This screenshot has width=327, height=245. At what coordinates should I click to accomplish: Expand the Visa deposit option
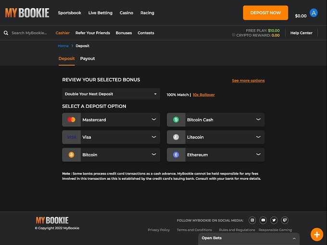click(111, 137)
